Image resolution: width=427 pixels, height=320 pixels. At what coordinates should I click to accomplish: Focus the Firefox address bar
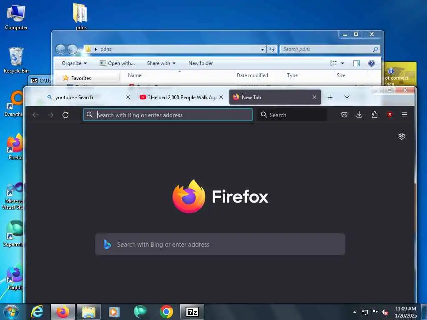(x=168, y=115)
